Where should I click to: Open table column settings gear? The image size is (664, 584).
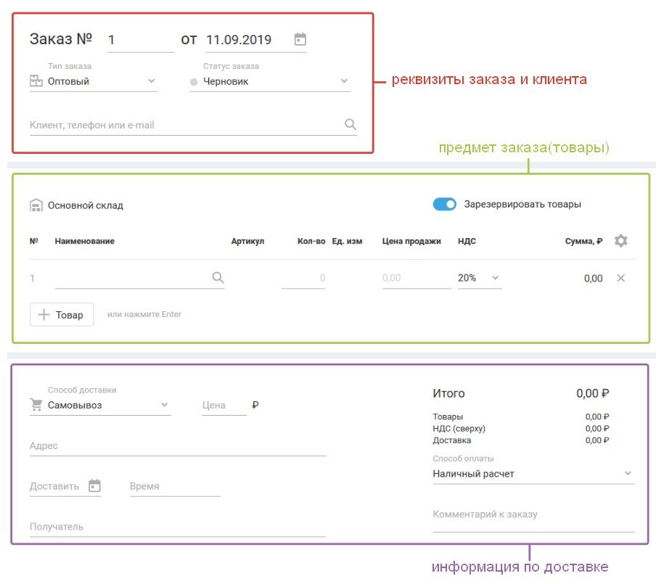tap(620, 241)
